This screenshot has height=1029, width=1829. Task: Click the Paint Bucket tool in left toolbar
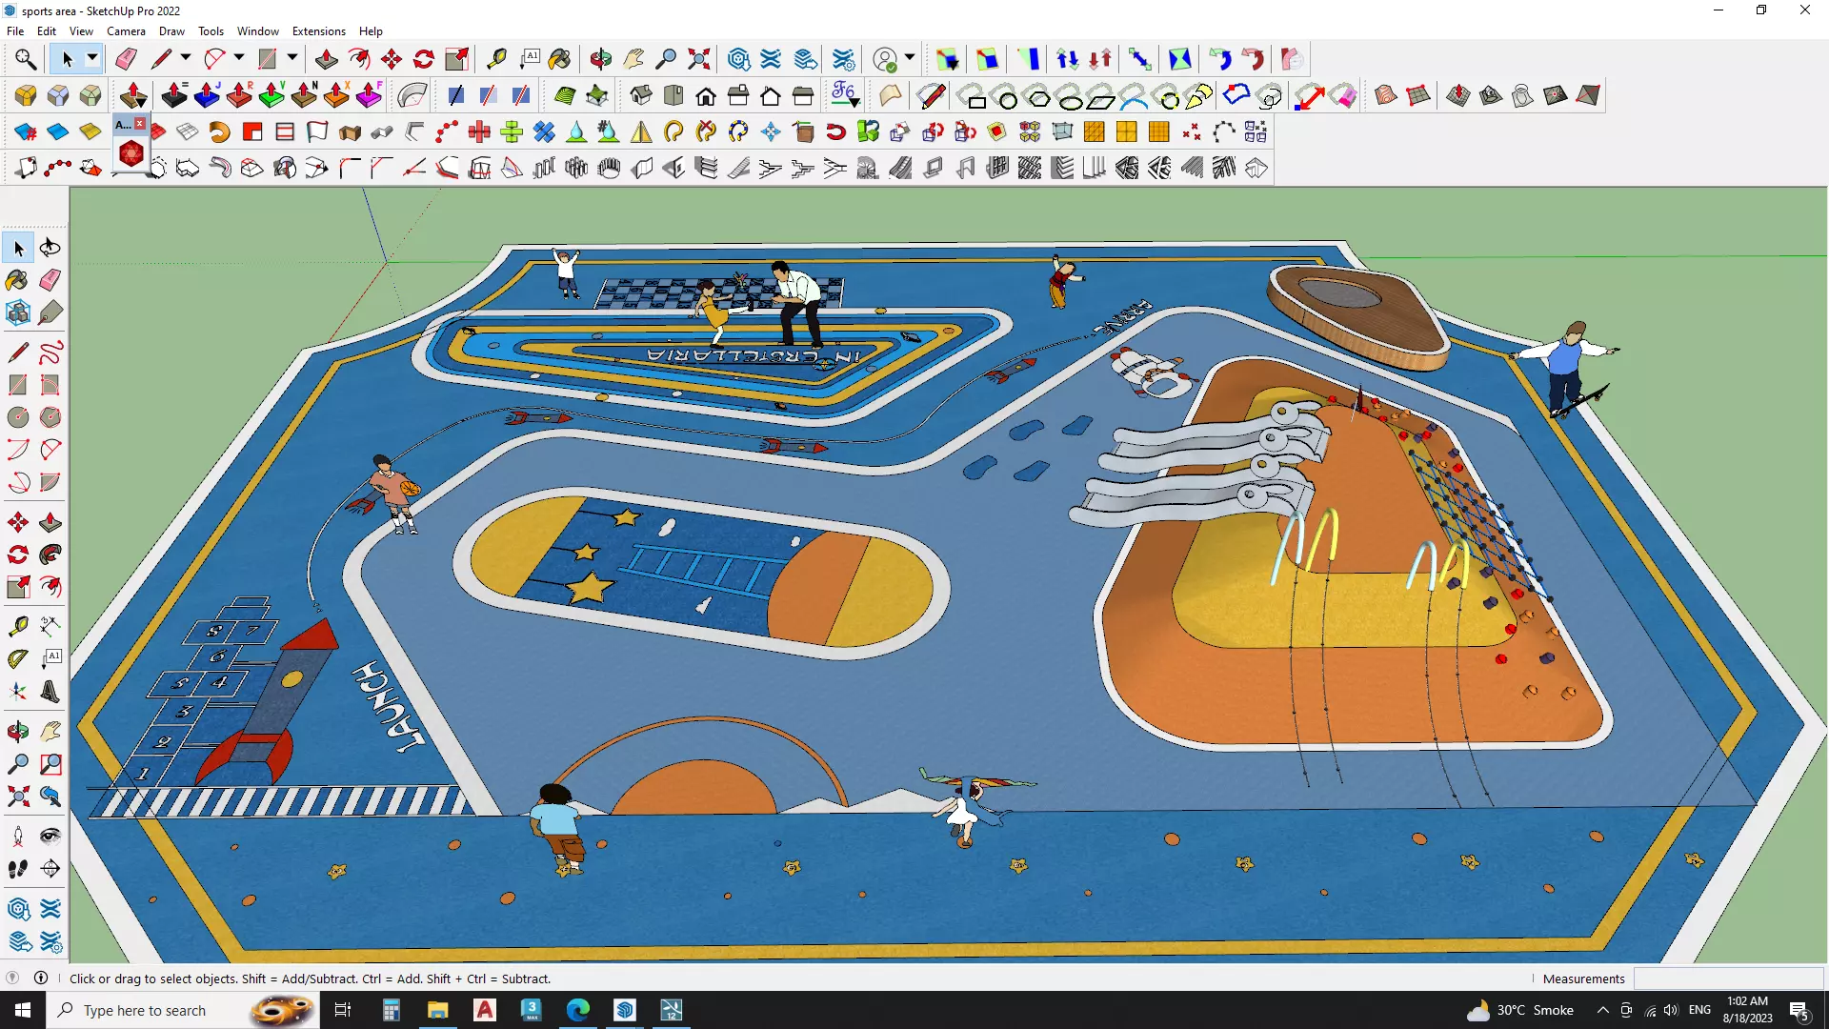point(17,280)
